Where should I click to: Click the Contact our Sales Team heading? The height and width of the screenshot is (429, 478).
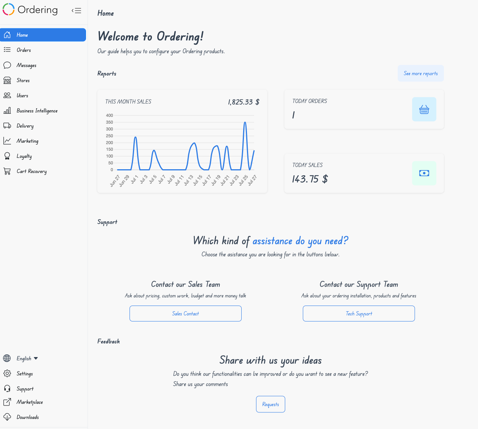[x=186, y=284]
